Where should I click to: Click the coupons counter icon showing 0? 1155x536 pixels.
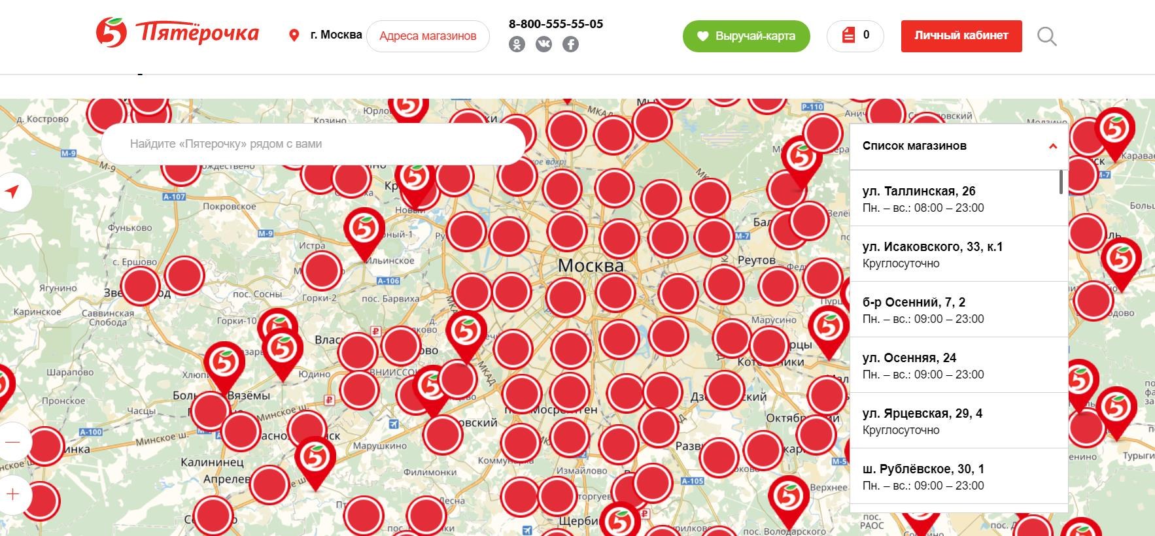click(855, 36)
